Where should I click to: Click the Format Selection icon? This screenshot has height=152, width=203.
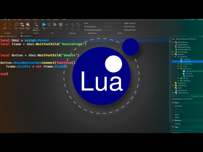coord(36,24)
